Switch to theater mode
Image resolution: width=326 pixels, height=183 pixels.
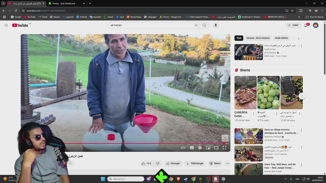pyautogui.click(x=216, y=148)
